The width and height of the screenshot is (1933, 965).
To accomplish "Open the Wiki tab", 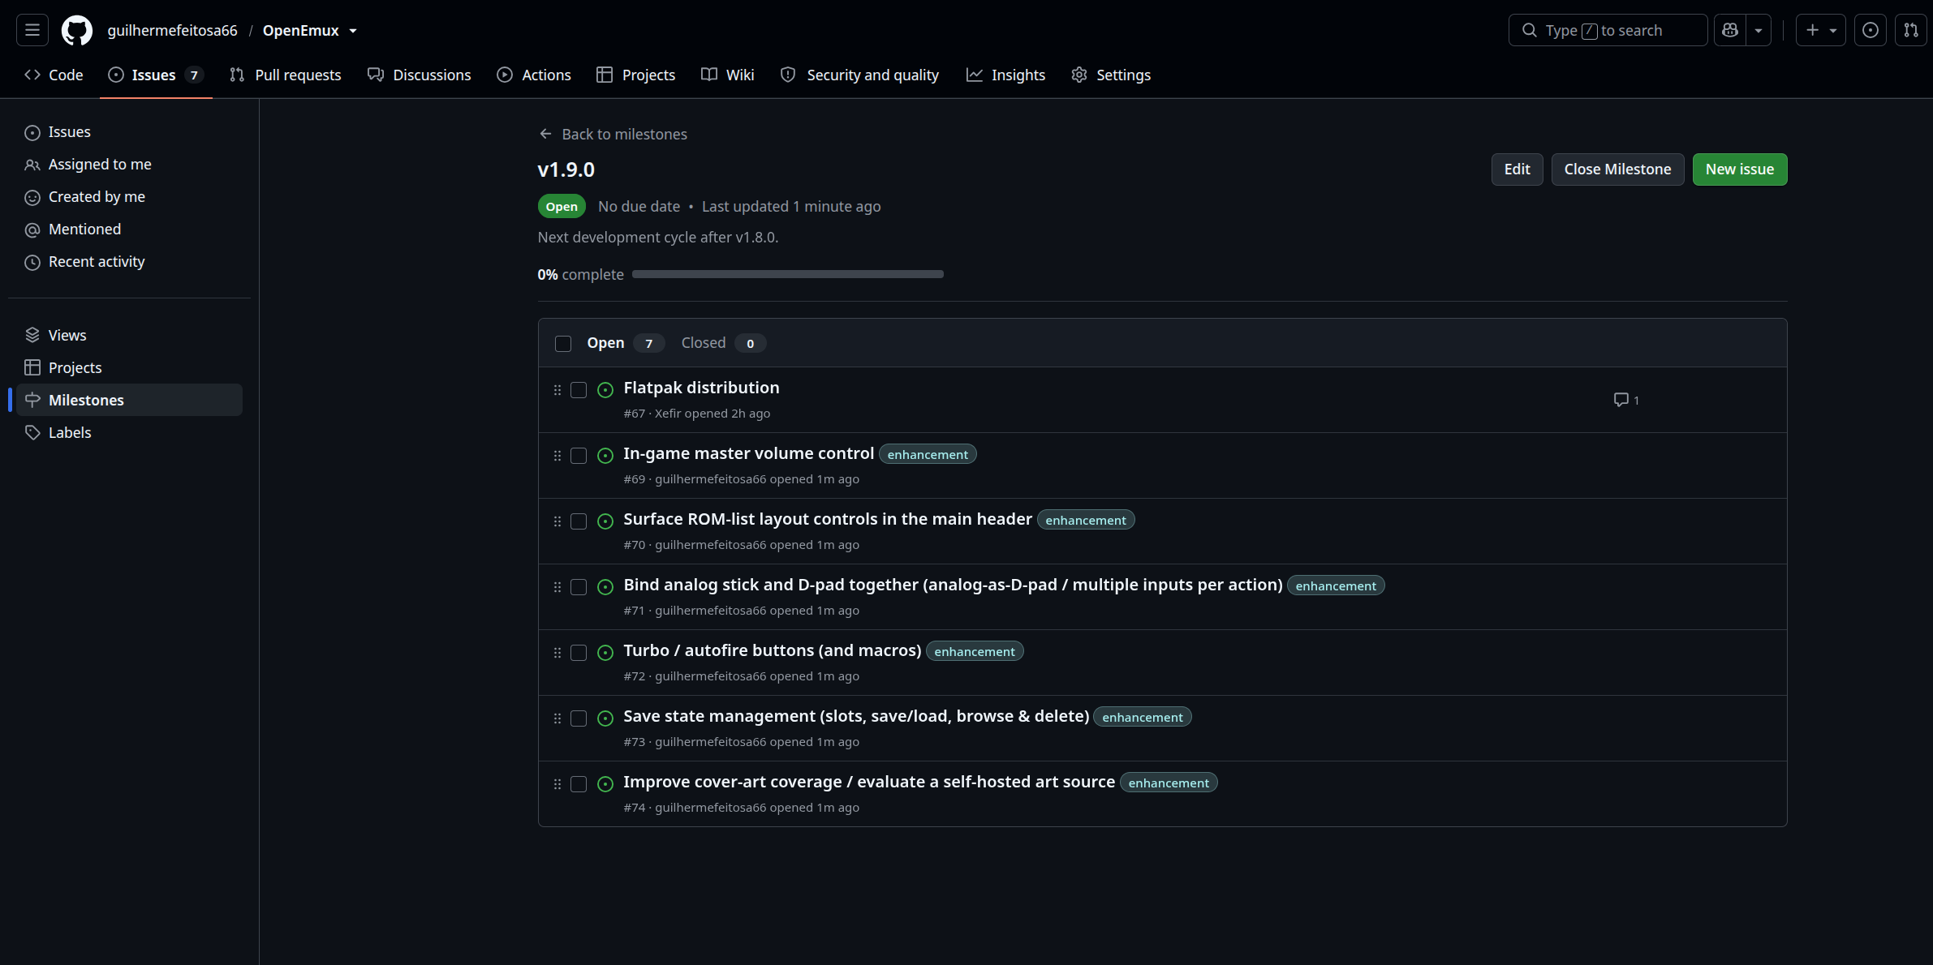I will point(728,75).
